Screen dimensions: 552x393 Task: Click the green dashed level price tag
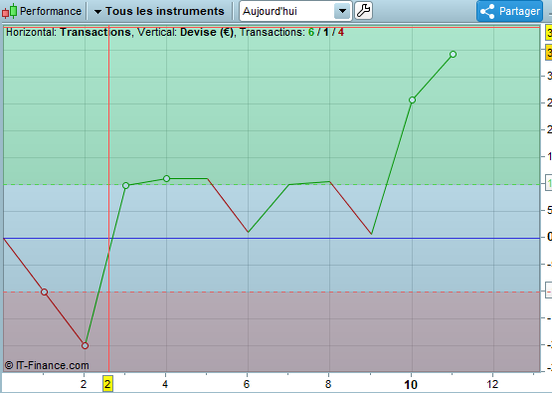point(548,183)
